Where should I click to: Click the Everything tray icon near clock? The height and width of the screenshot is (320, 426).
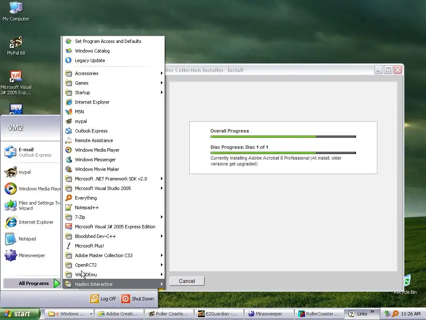[x=395, y=314]
